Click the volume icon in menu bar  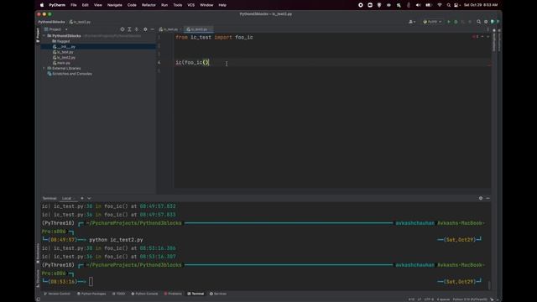pos(418,5)
